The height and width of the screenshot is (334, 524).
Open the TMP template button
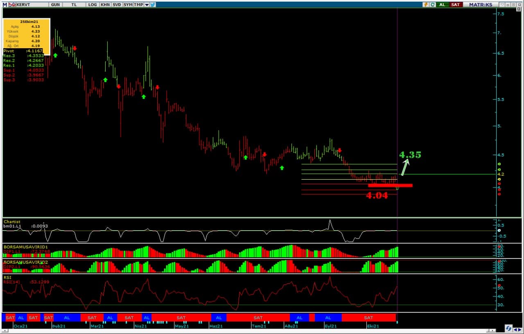pyautogui.click(x=139, y=4)
